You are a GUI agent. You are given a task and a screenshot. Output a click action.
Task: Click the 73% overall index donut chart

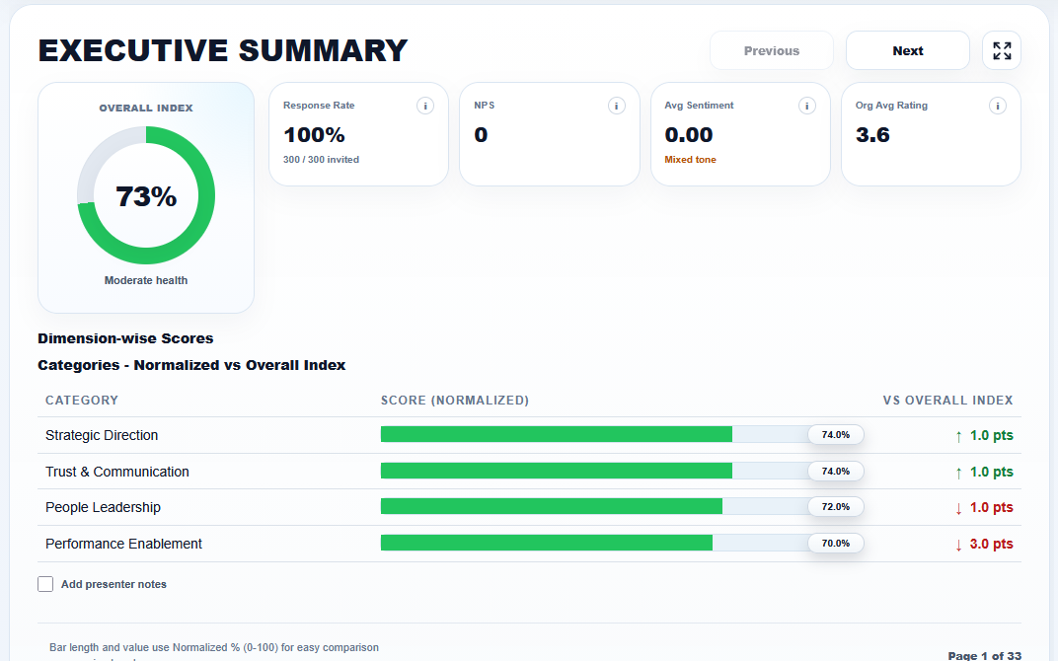(146, 195)
